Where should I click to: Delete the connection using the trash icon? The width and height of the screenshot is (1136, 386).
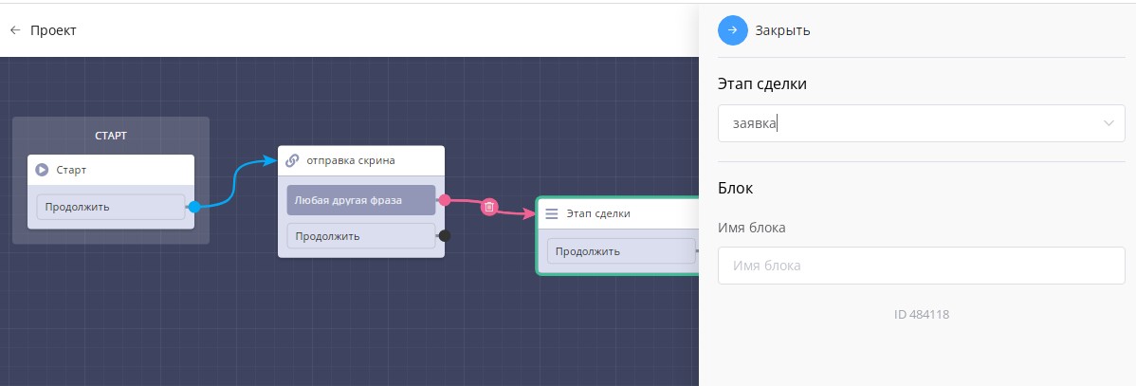pyautogui.click(x=488, y=207)
